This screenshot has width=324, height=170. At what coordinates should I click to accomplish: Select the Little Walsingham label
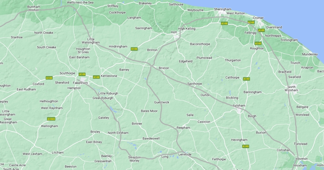pyautogui.click(x=91, y=41)
